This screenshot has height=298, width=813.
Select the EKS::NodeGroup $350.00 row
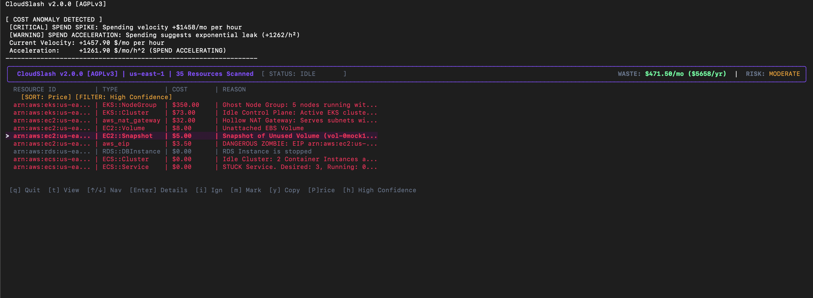click(x=195, y=105)
